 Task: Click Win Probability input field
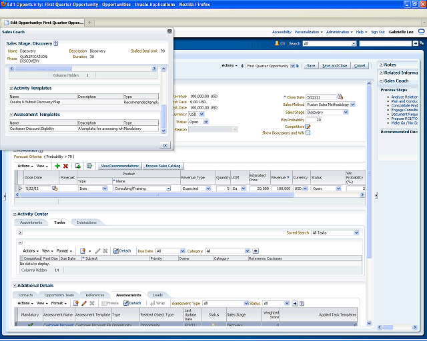coord(314,120)
